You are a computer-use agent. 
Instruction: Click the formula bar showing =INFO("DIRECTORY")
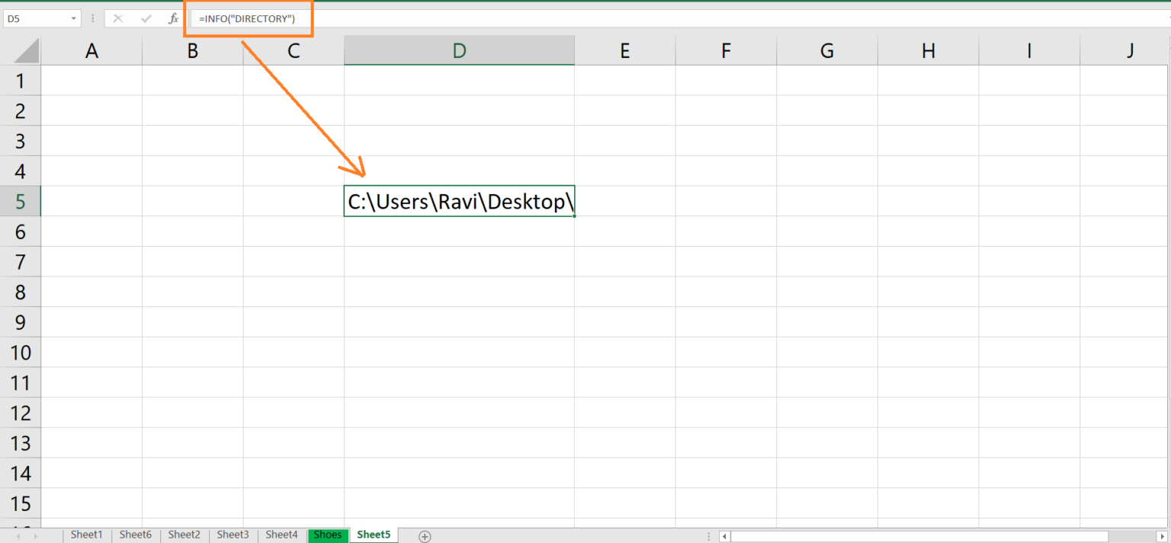tap(249, 18)
